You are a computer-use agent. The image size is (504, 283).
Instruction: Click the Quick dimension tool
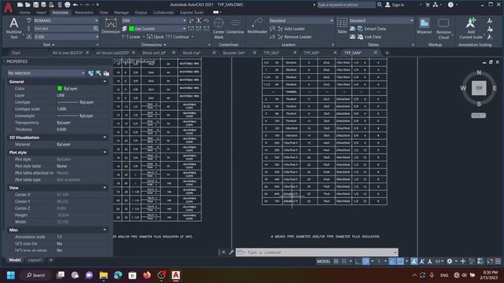(x=156, y=37)
